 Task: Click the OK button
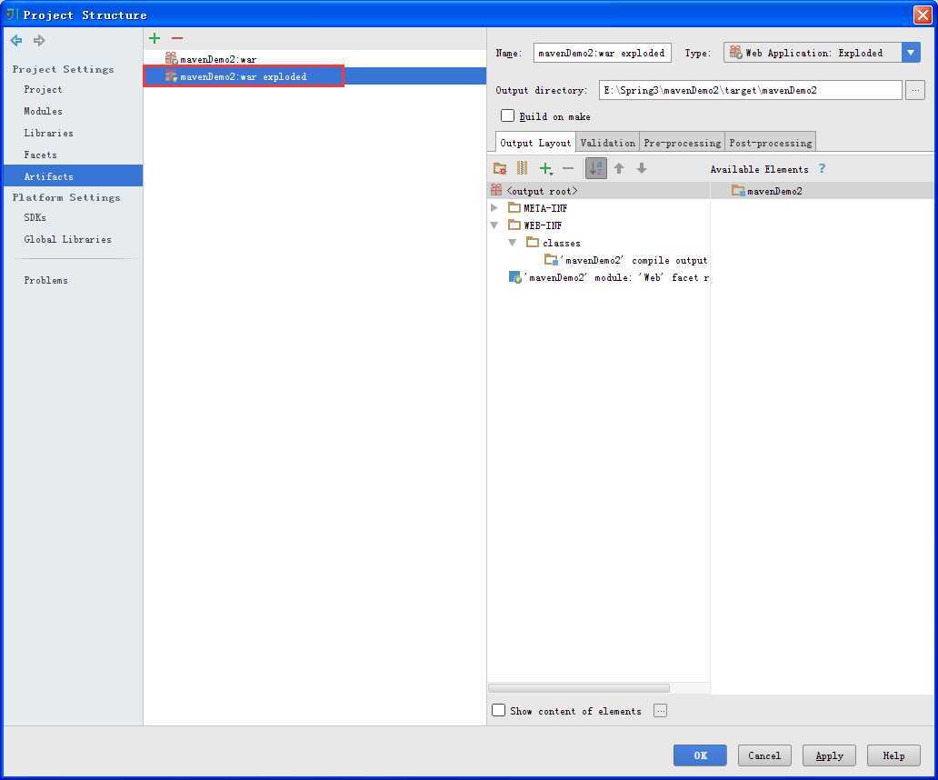tap(700, 755)
